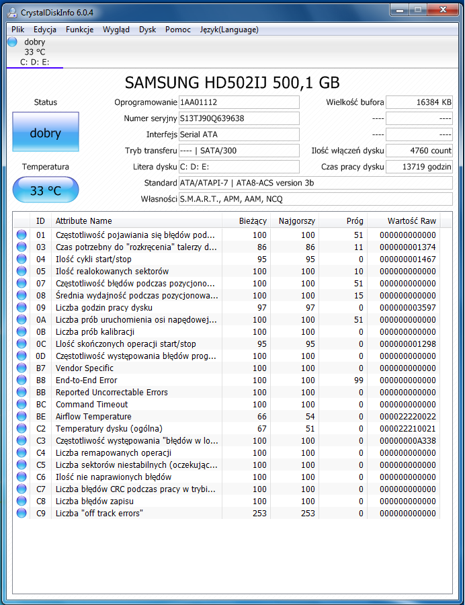This screenshot has width=465, height=605.
Task: Click the Wartość Raw column header
Action: pos(404,221)
